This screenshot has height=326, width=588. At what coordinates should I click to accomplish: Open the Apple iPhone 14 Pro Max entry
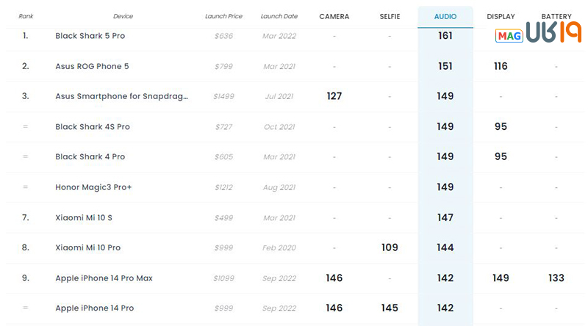(104, 278)
